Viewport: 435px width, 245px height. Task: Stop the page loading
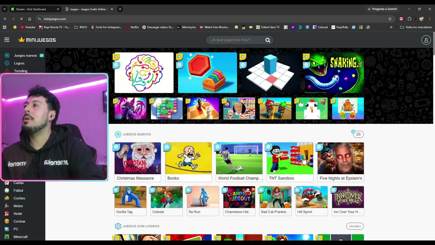(x=21, y=19)
